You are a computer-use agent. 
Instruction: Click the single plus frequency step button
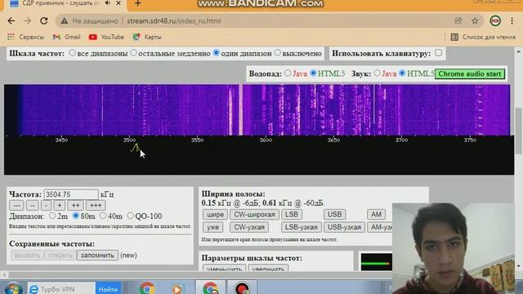click(x=60, y=205)
